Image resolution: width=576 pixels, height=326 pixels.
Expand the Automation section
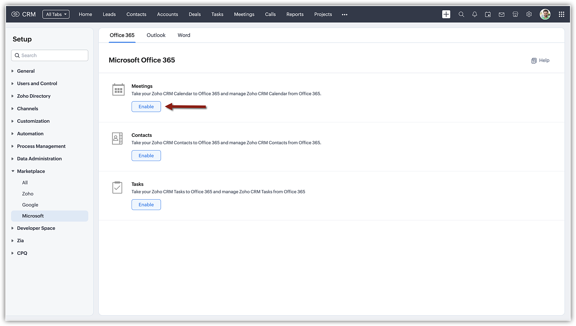pos(30,134)
